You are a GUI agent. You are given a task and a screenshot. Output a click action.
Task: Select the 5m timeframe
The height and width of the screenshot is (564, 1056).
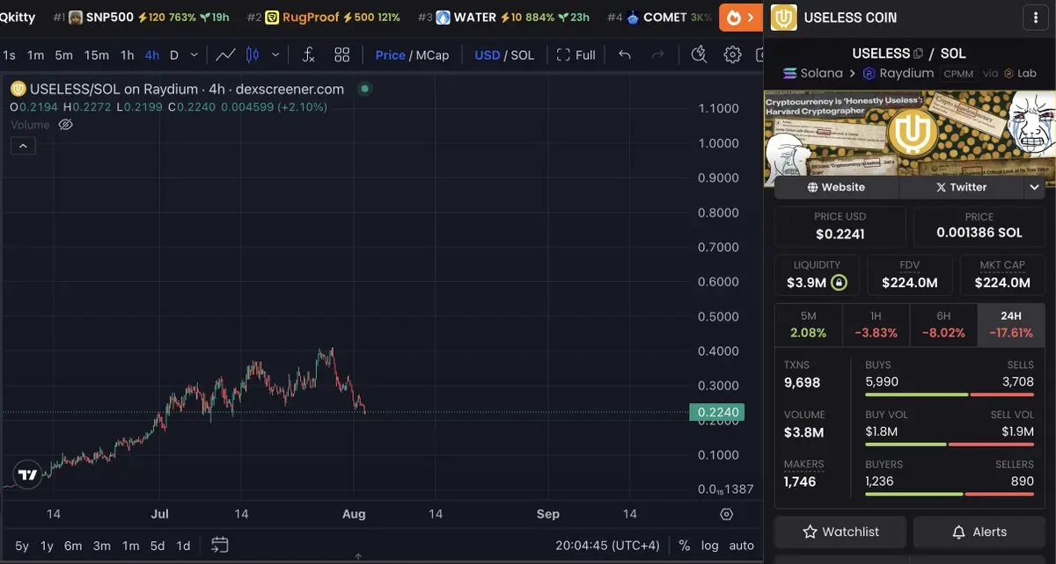click(63, 54)
